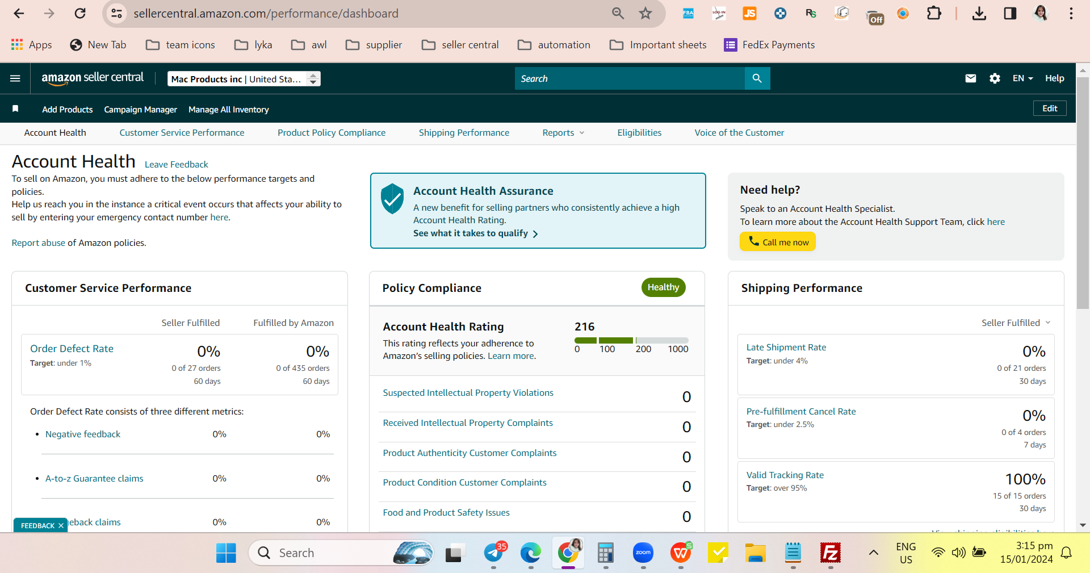Show hidden icons in the system tray
The width and height of the screenshot is (1090, 573).
(874, 553)
